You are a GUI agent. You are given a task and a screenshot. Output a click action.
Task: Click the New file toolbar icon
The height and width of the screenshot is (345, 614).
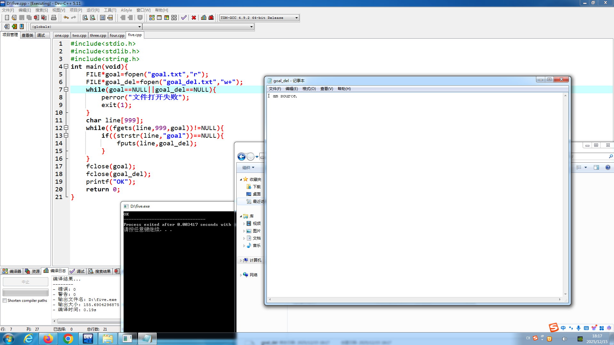pos(7,18)
